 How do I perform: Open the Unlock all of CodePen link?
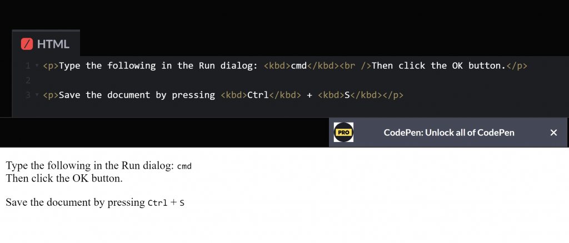click(x=449, y=133)
